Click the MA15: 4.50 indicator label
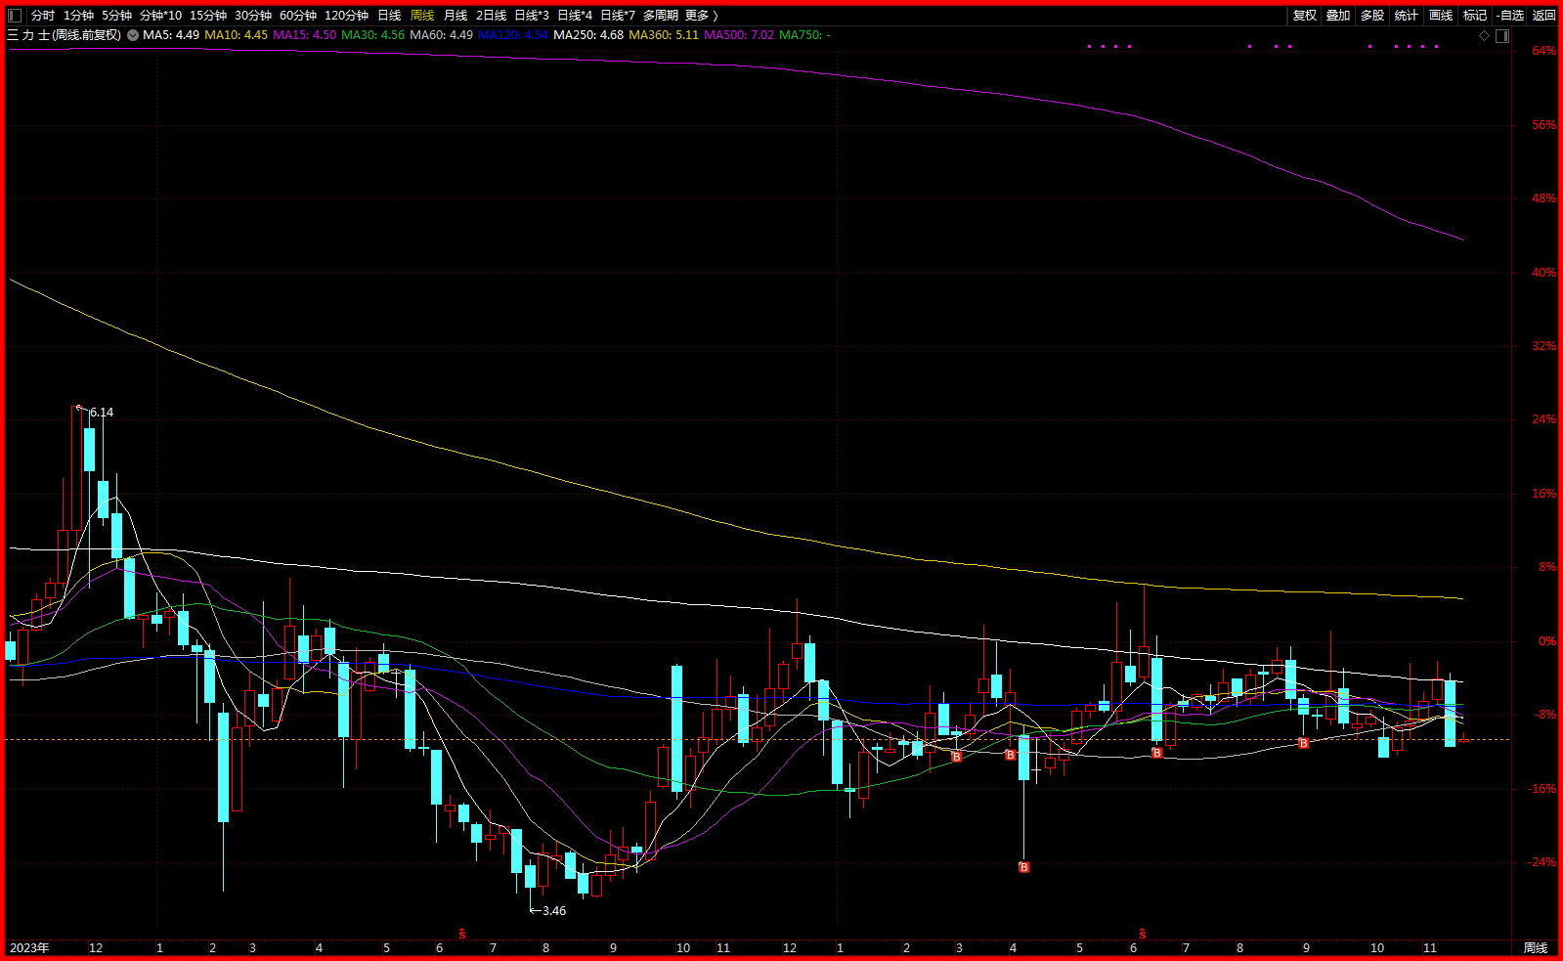Viewport: 1563px width, 961px height. pos(304,35)
